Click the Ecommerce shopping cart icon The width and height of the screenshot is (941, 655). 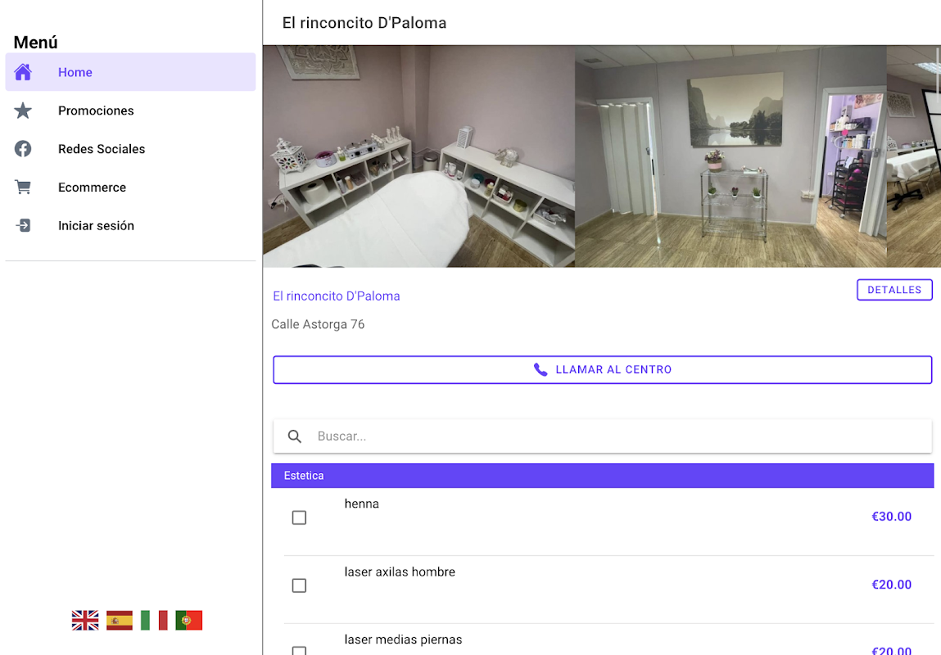[23, 187]
